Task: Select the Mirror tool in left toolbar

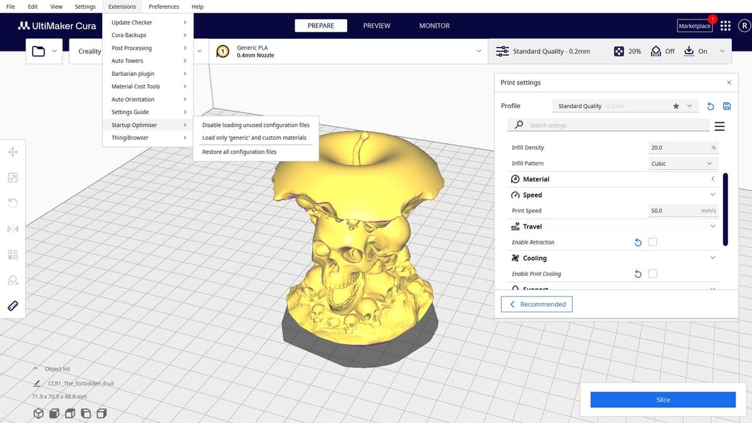Action: coord(13,229)
